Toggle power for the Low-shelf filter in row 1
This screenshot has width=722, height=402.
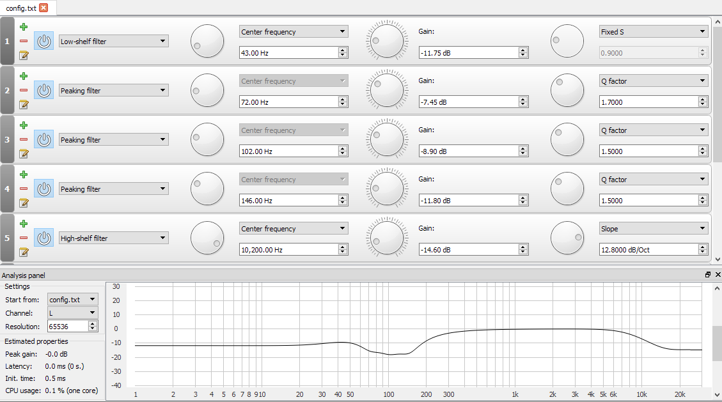pyautogui.click(x=43, y=41)
